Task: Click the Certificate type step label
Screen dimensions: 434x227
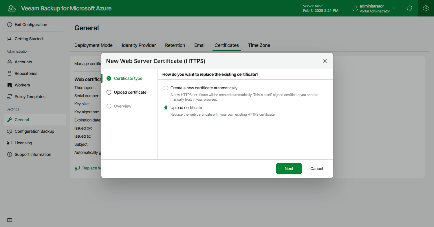Action: (x=128, y=78)
